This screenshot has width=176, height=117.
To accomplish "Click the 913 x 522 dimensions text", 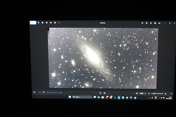I will pos(52,93).
